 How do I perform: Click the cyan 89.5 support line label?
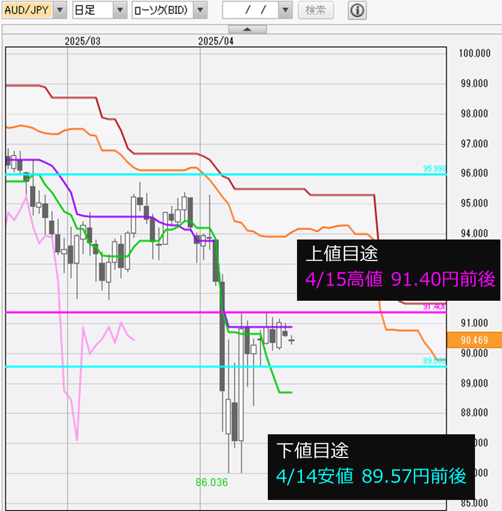pos(434,360)
